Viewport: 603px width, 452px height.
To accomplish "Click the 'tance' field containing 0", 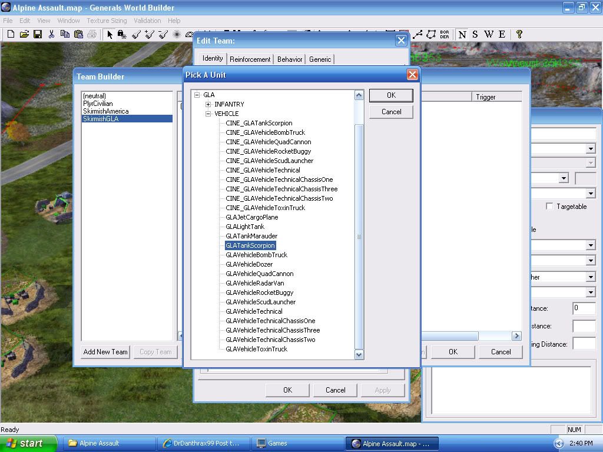I will [x=584, y=308].
